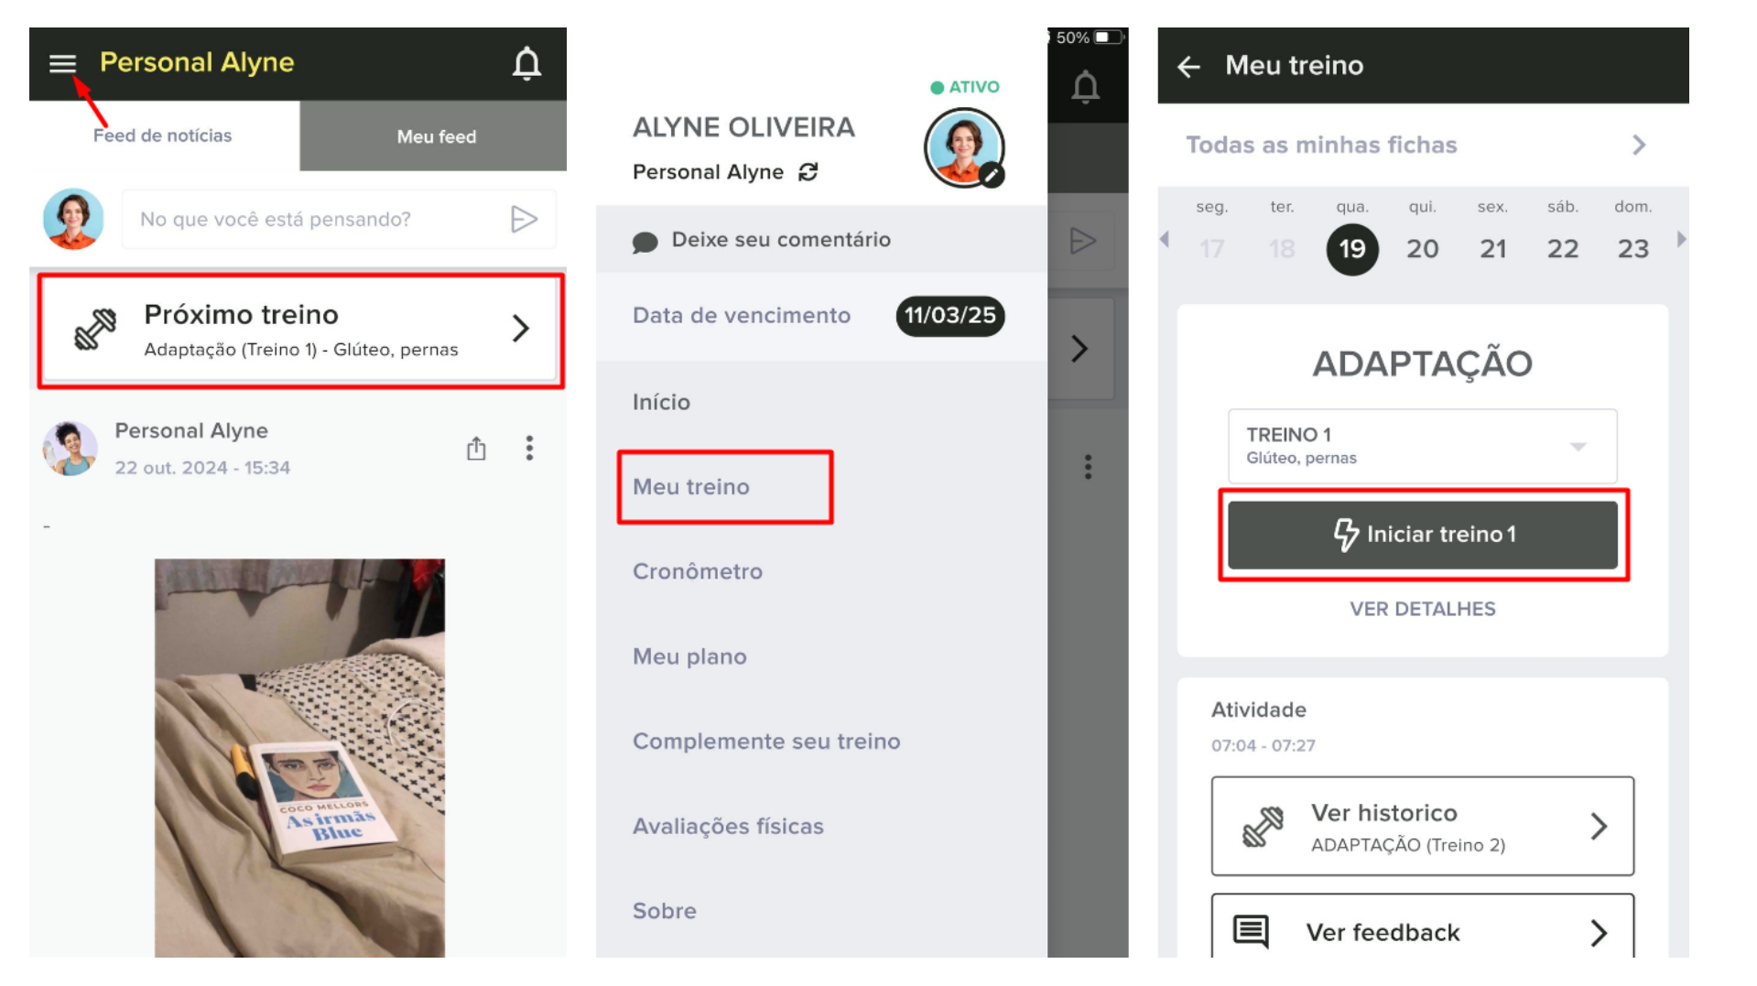The image size is (1757, 986).
Task: Expand the TREINO 1 dropdown
Action: pos(1422,446)
